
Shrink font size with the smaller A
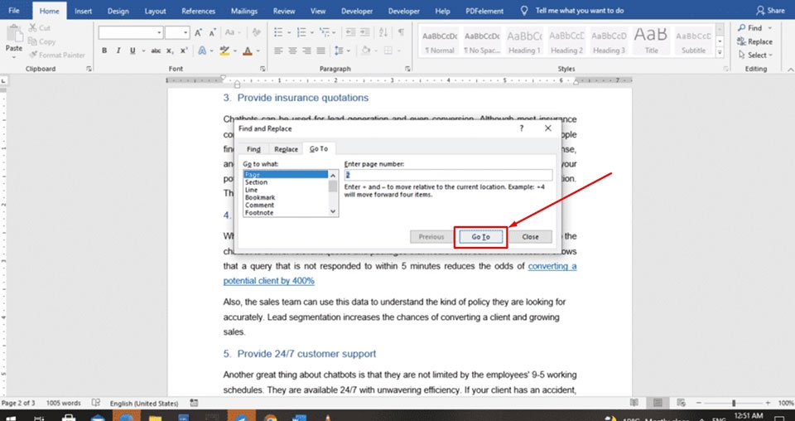213,33
